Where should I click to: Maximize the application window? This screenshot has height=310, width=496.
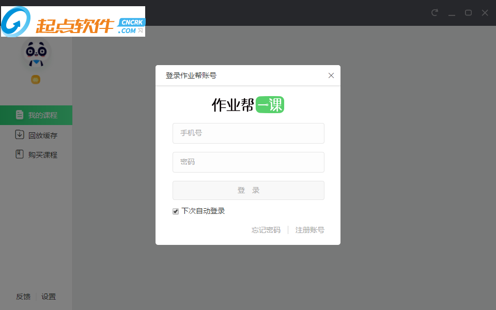[468, 12]
